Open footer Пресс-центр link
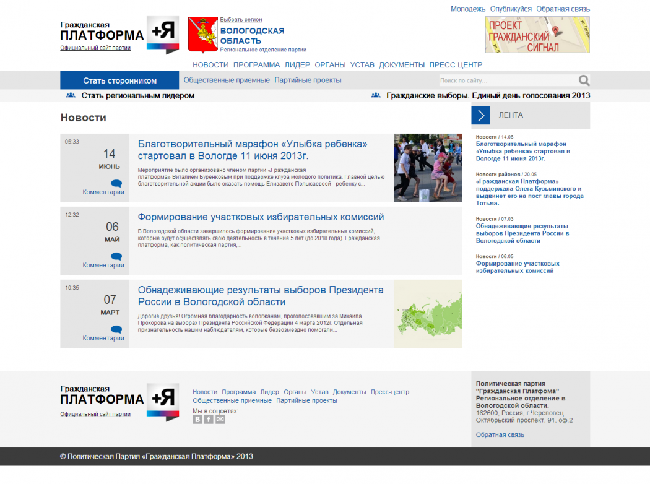Viewport: 650px width, 484px height. coord(390,392)
